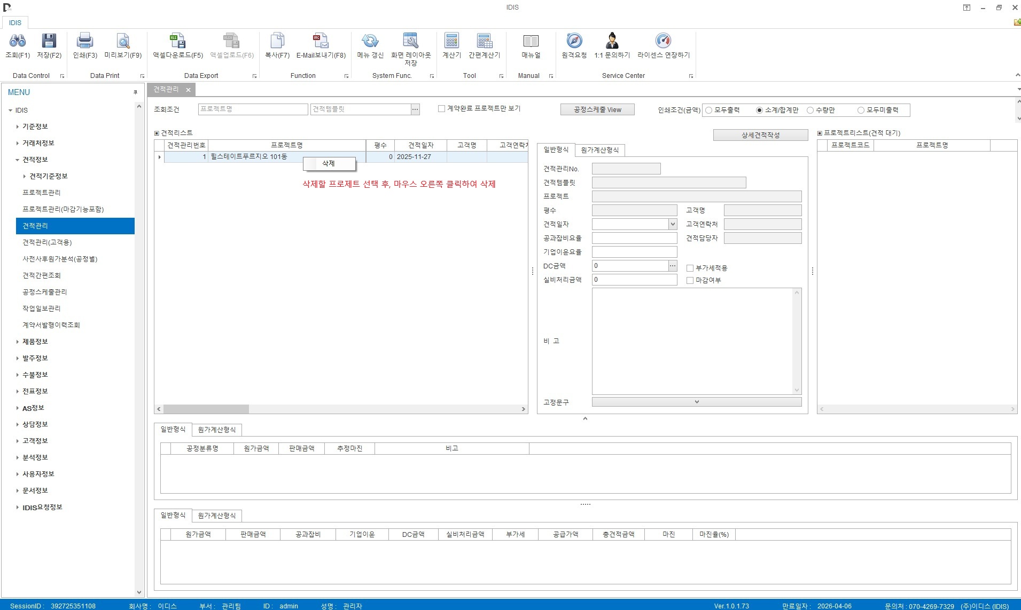This screenshot has width=1021, height=610.
Task: Select 삭제 in the context menu
Action: point(329,164)
